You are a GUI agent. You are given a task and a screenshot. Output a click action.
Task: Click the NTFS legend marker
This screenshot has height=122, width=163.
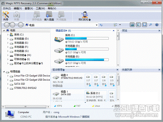pos(55,106)
